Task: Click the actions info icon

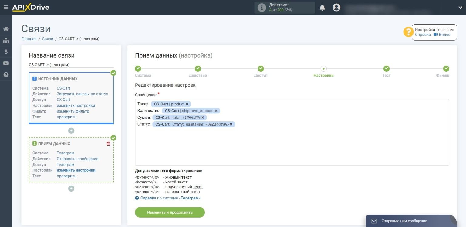Action: [x=262, y=8]
